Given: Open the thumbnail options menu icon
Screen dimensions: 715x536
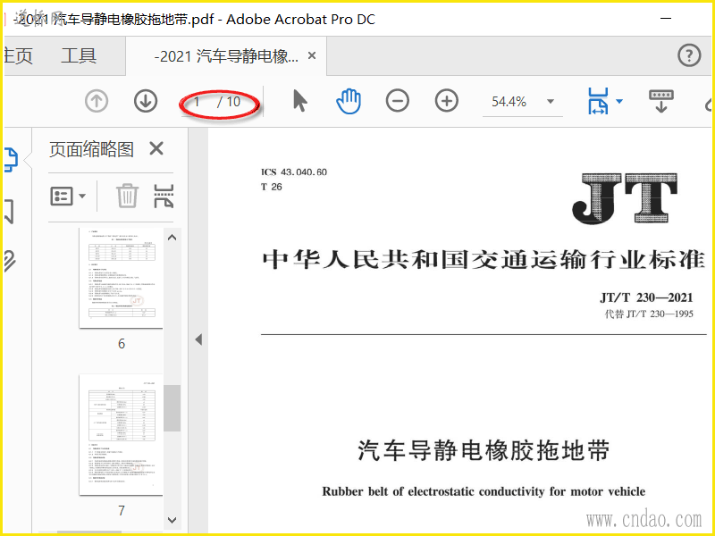Looking at the screenshot, I should (x=67, y=197).
